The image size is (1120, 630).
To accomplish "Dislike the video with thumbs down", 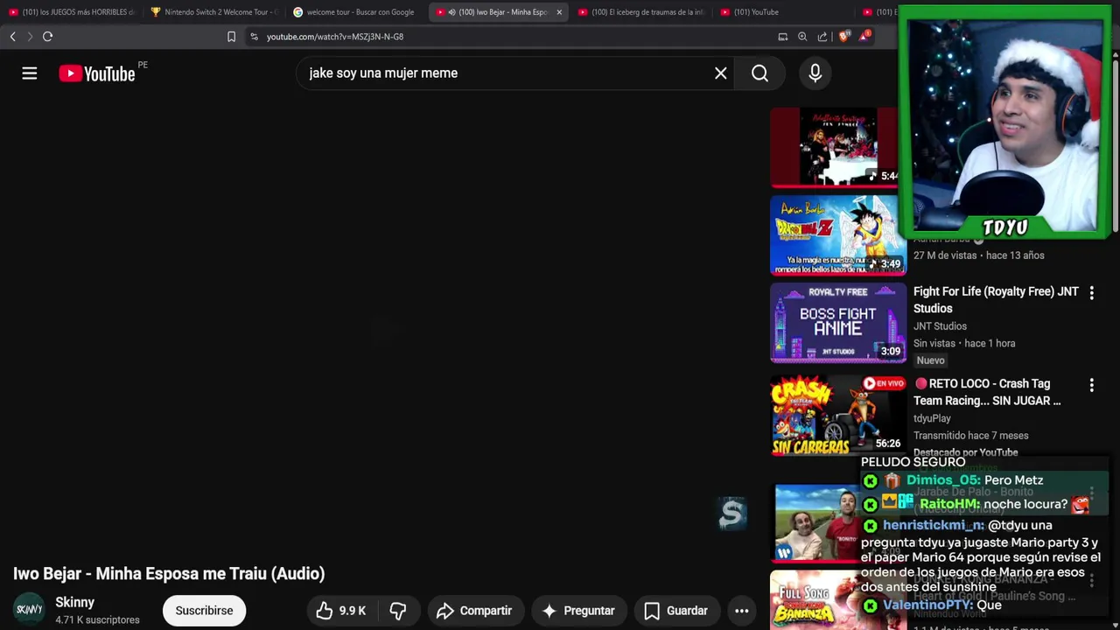I will point(398,611).
